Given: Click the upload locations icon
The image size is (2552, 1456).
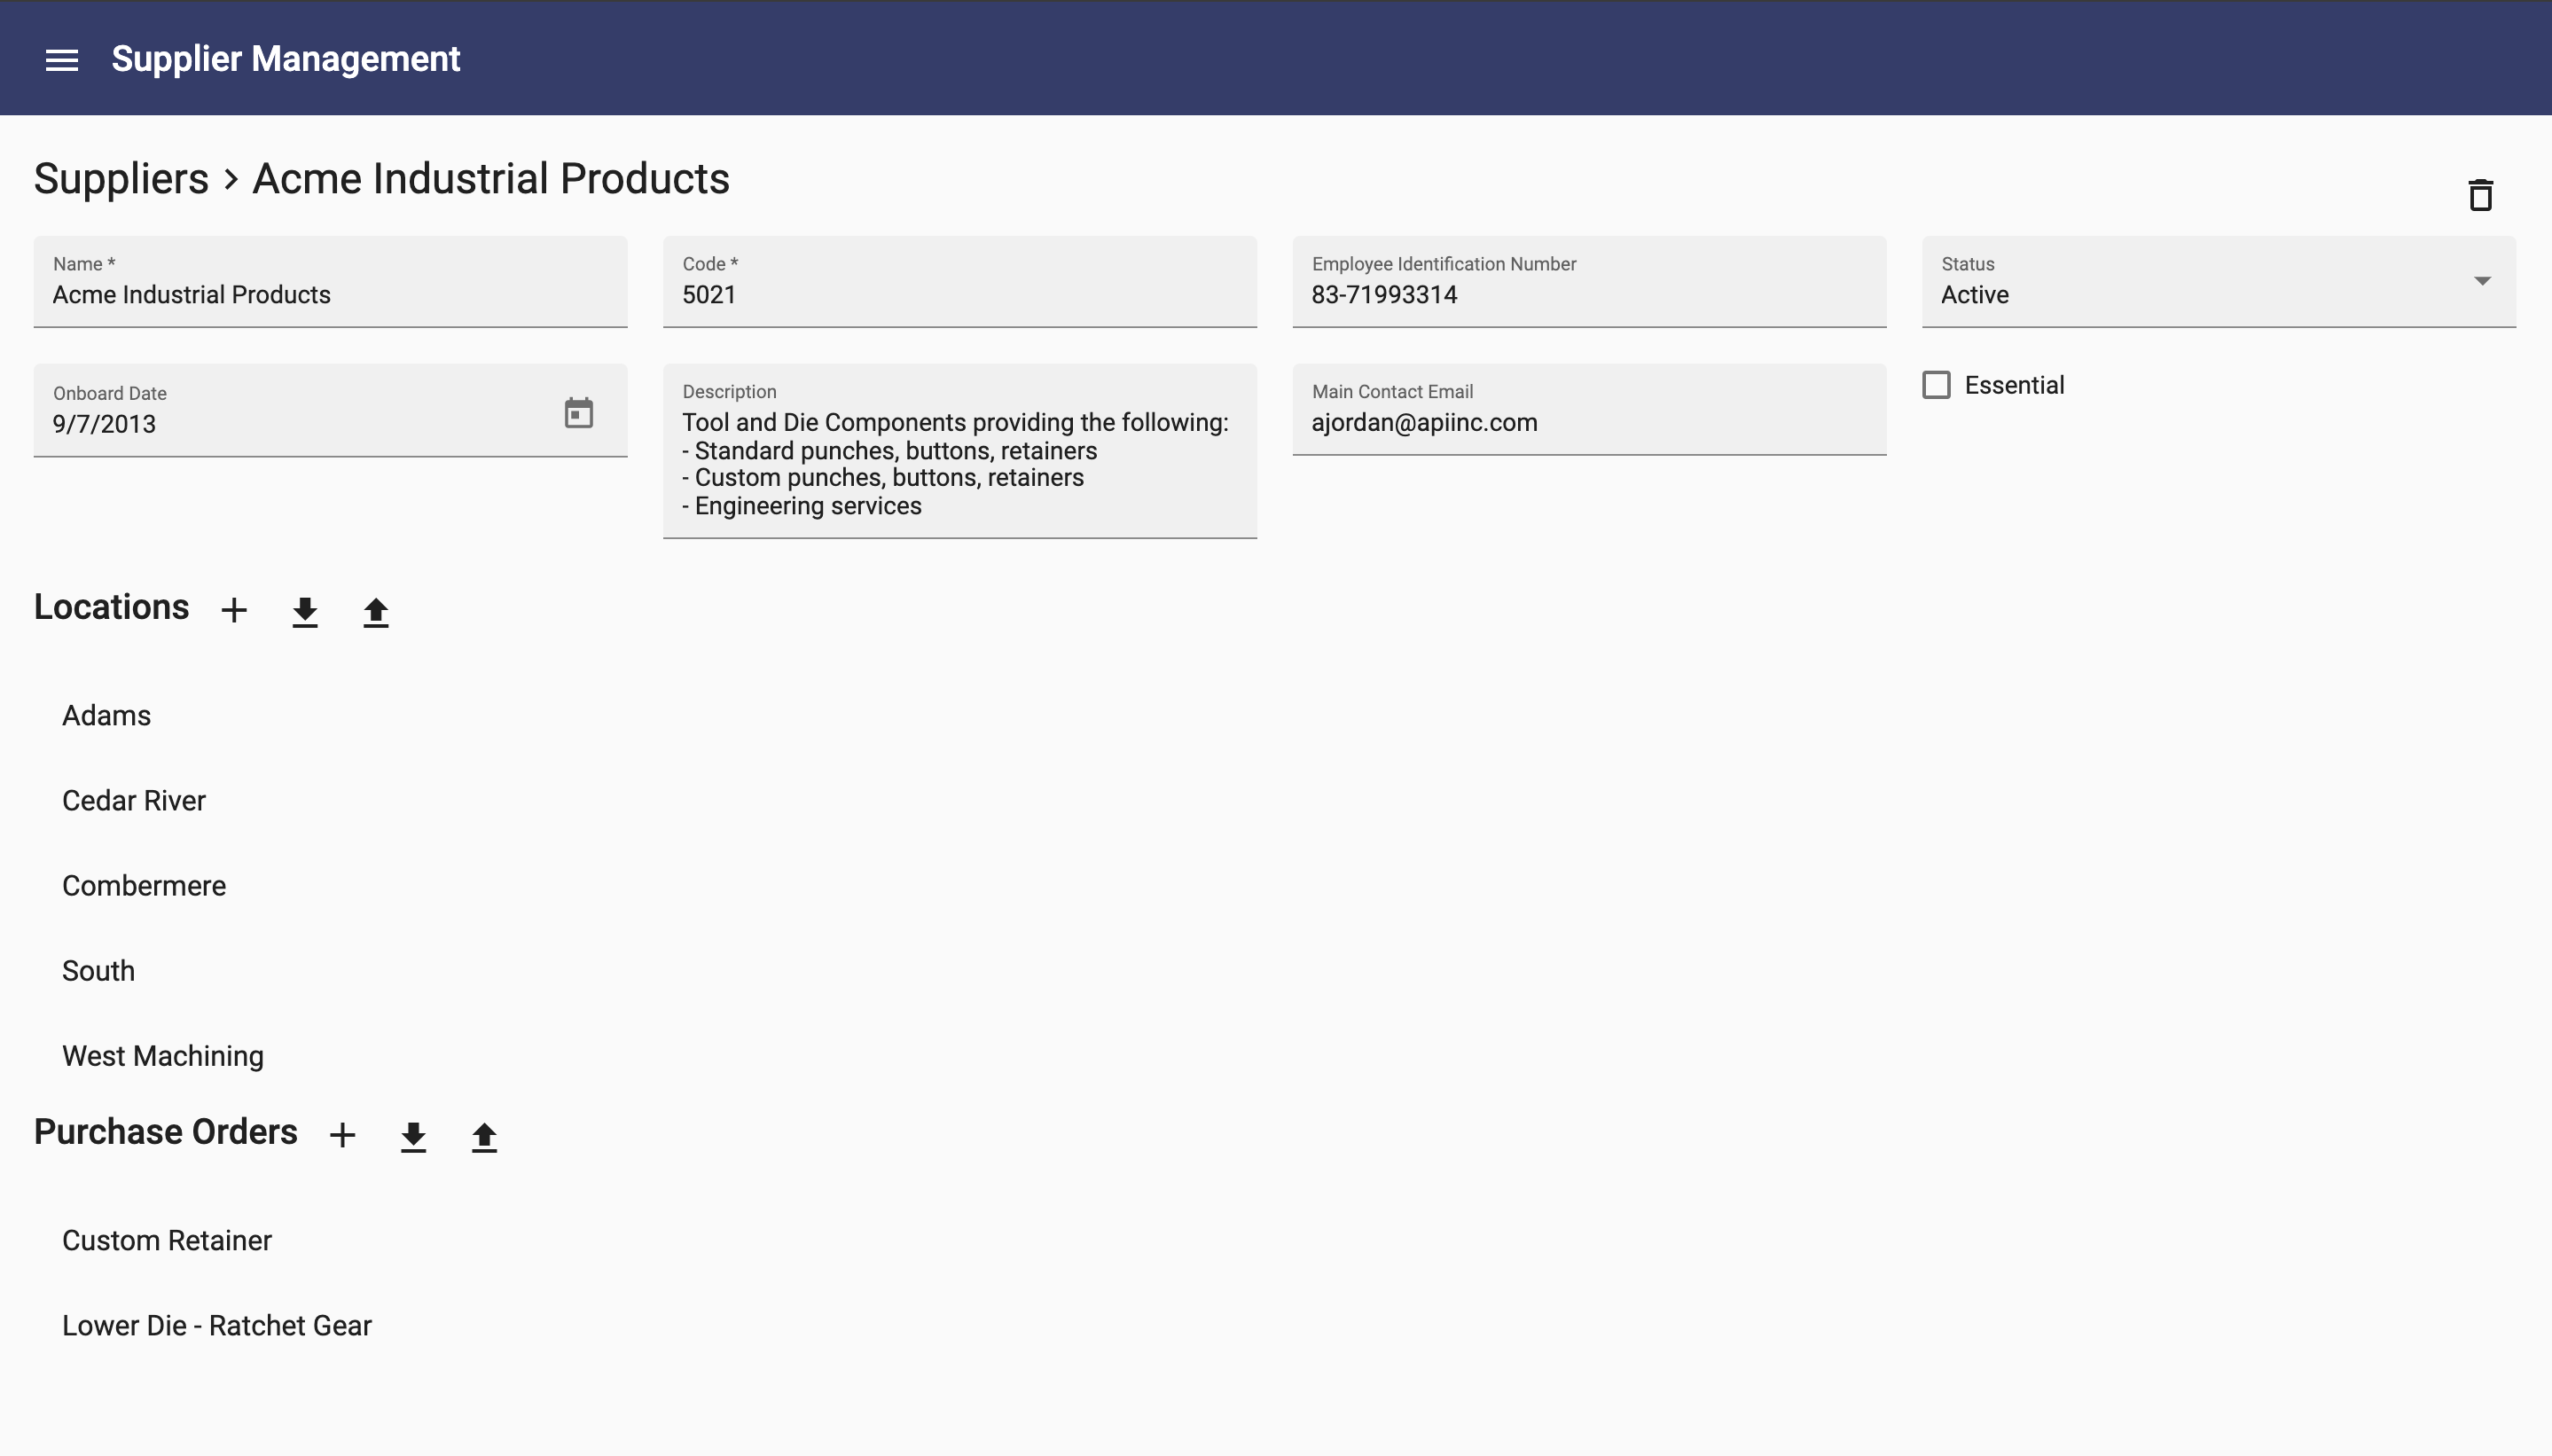Looking at the screenshot, I should coord(375,610).
